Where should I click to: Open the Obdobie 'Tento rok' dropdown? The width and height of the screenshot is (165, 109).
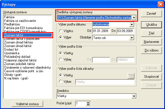click(x=132, y=38)
